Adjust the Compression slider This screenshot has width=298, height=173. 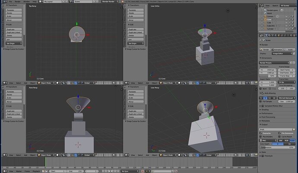tap(277, 148)
